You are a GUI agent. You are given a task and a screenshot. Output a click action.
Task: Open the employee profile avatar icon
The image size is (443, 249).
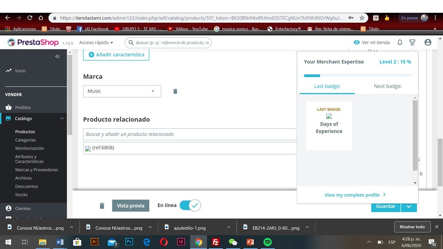coord(428,43)
